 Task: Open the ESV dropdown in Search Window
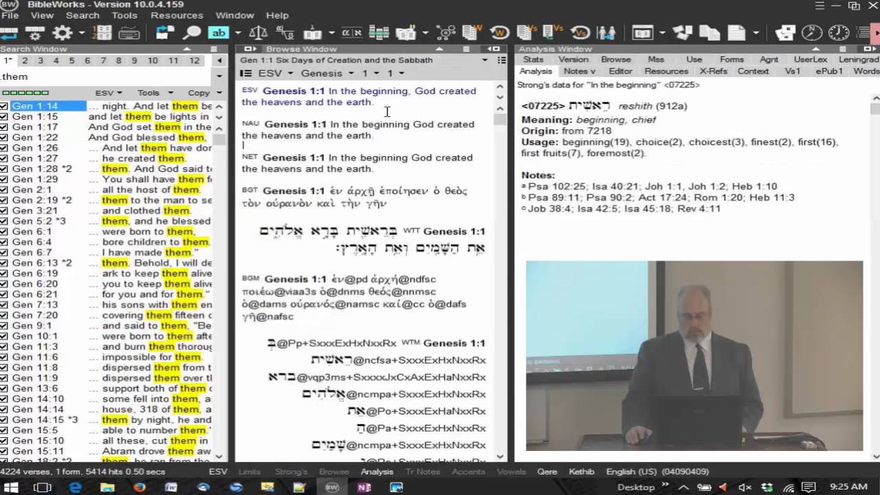[x=108, y=93]
